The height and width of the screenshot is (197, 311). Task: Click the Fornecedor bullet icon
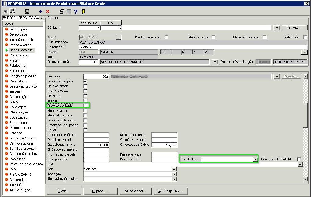(6, 70)
